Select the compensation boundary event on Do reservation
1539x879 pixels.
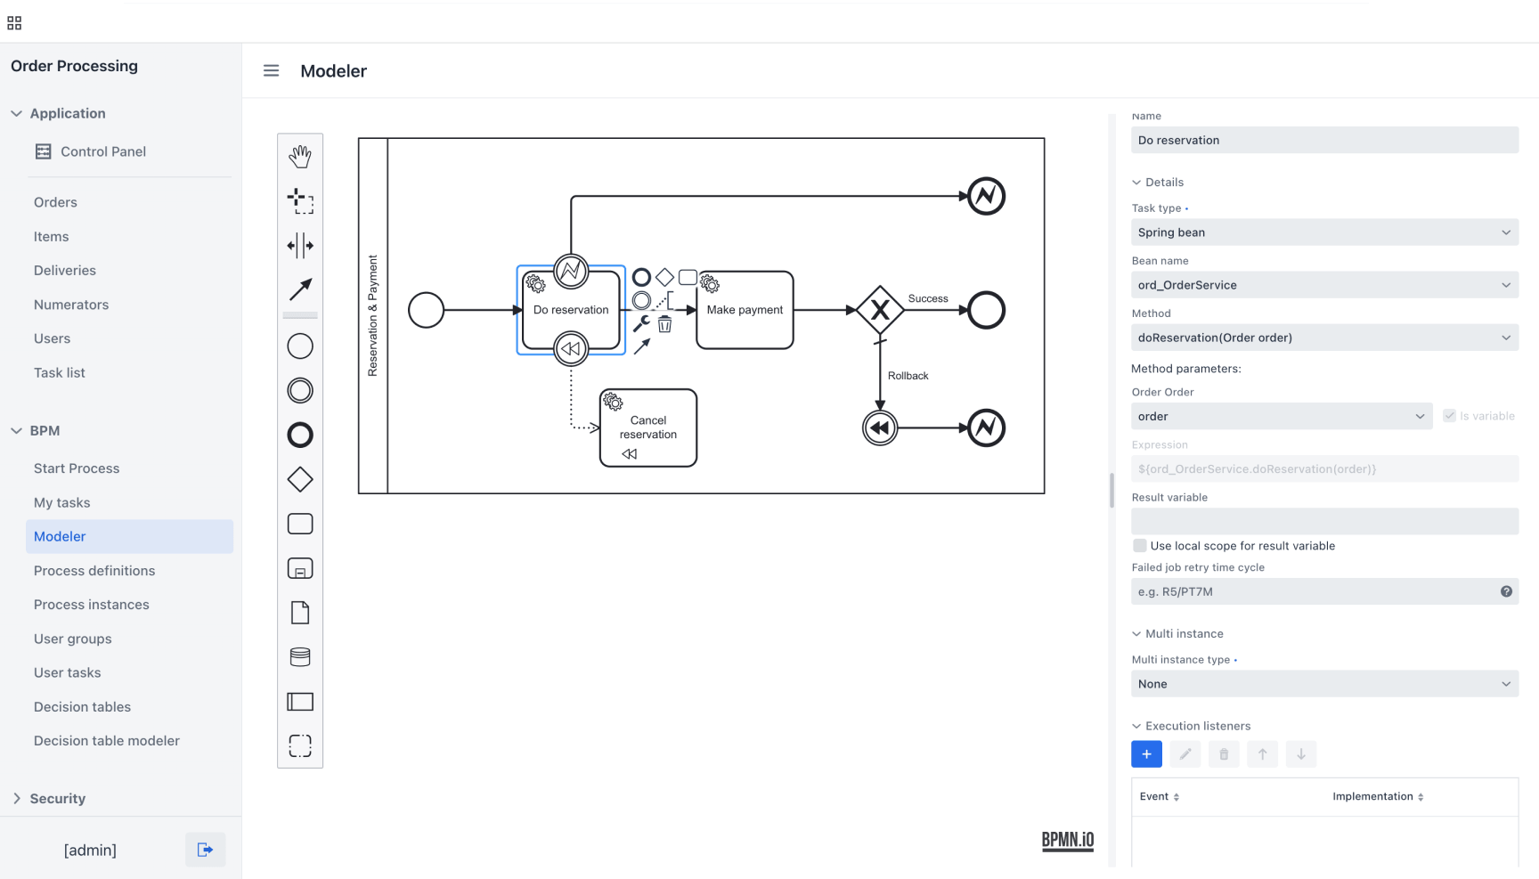pos(571,348)
